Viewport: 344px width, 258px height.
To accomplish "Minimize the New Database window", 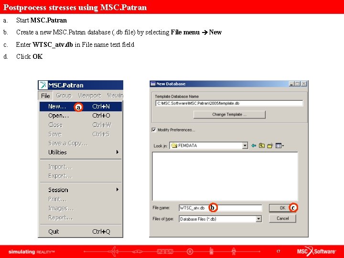I will point(291,84).
